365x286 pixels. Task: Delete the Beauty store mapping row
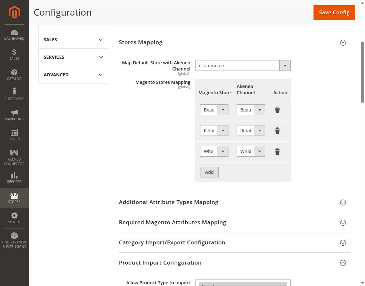(x=277, y=110)
